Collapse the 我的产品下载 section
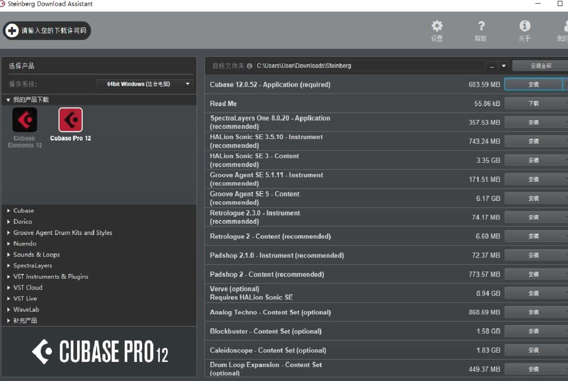This screenshot has height=381, width=568. click(8, 100)
